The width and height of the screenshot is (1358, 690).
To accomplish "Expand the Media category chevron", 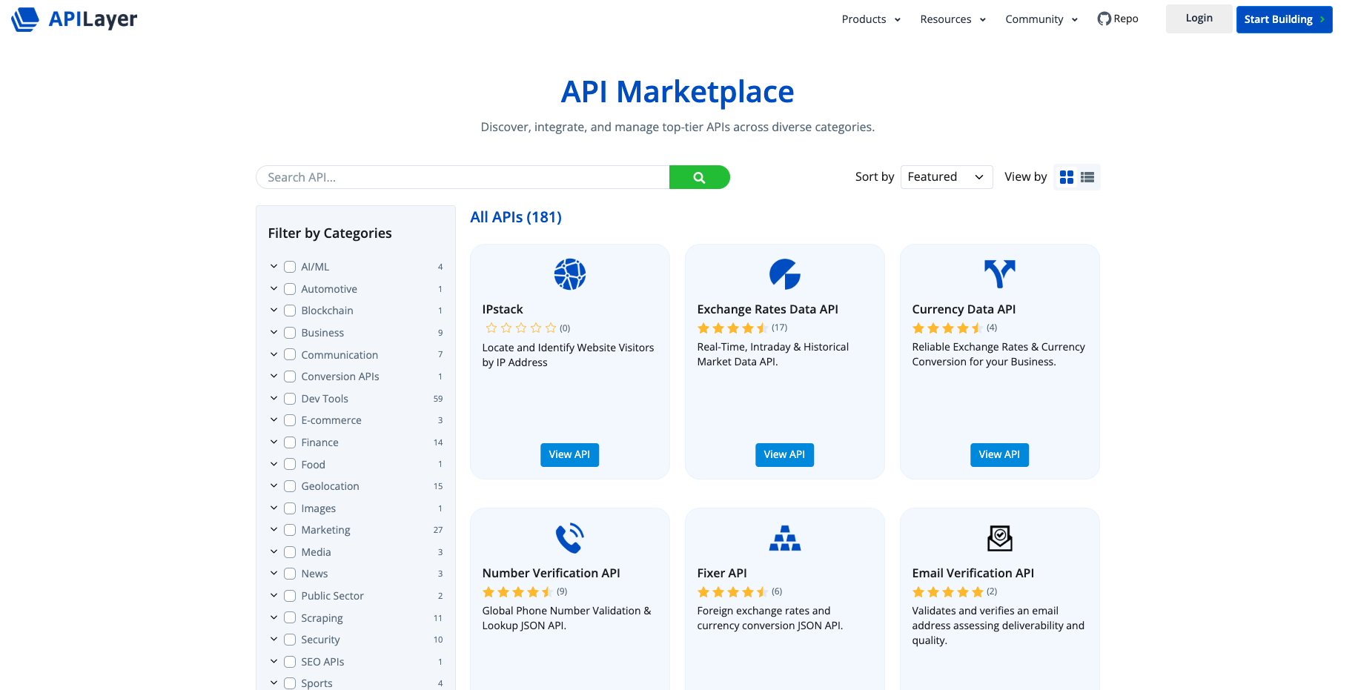I will (x=274, y=551).
